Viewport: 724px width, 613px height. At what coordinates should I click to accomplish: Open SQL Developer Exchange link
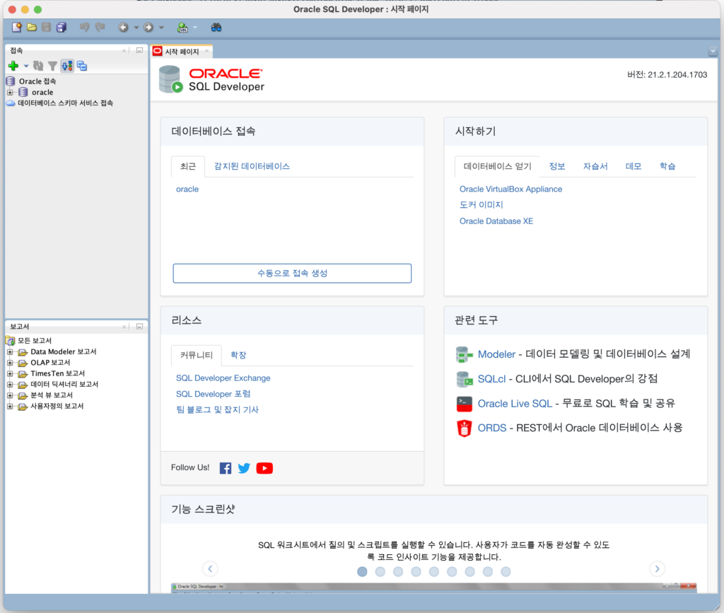pyautogui.click(x=223, y=378)
